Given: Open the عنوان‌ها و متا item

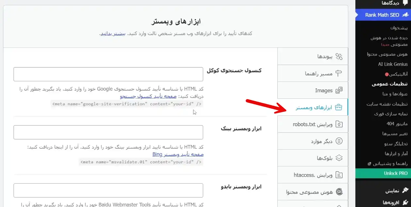Looking at the screenshot, I should click(395, 94).
